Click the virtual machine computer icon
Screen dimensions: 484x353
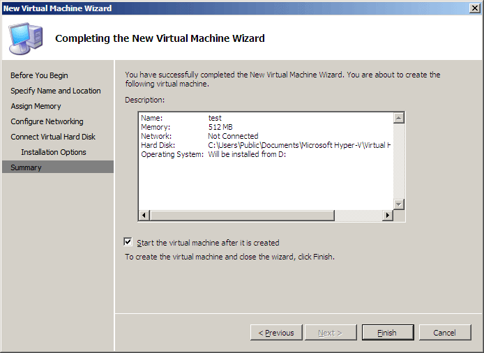26,38
